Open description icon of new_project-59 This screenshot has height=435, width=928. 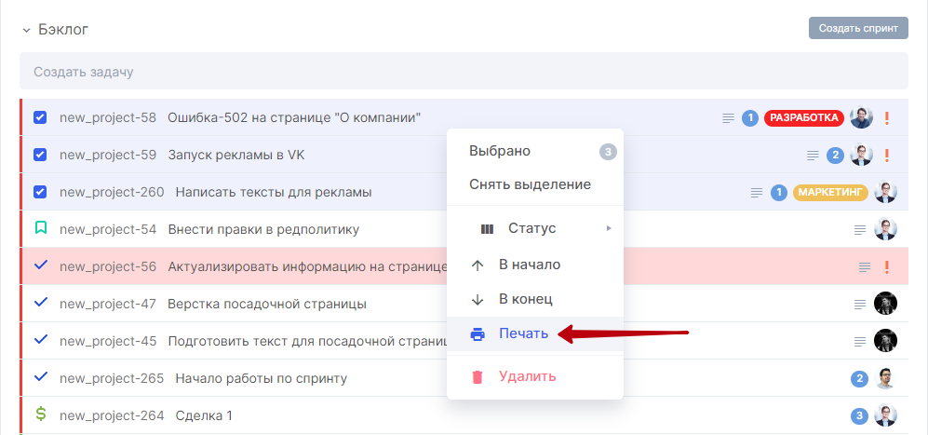coord(814,156)
